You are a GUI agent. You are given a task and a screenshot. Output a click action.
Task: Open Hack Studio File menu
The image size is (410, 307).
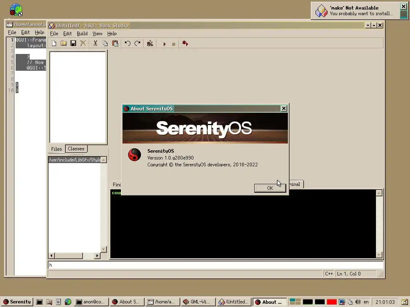(54, 34)
